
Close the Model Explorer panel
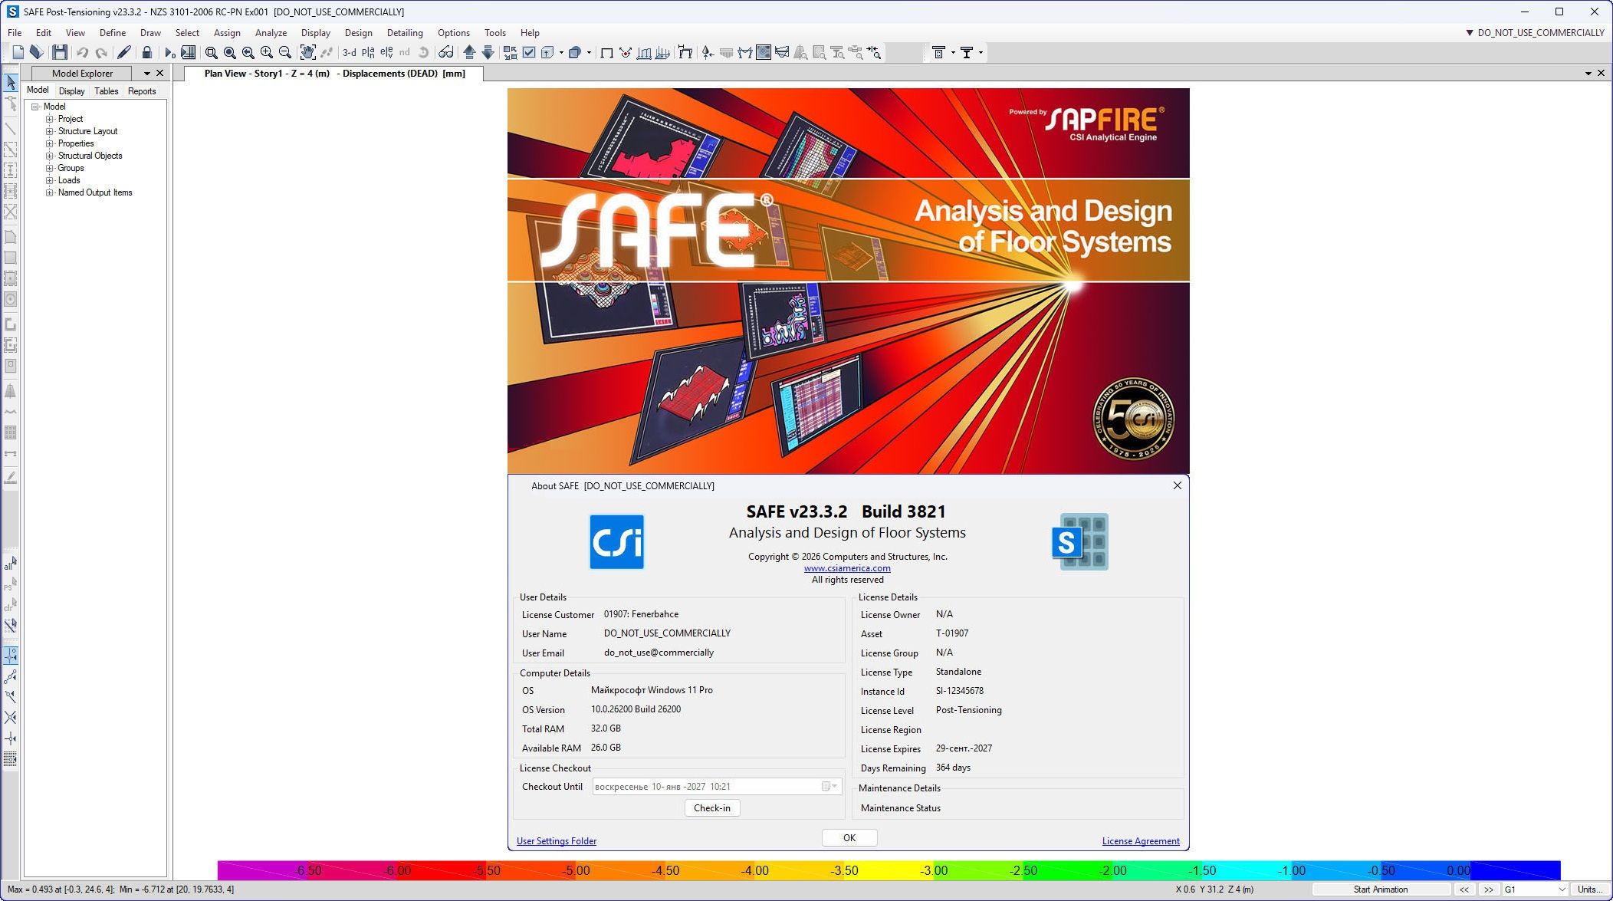coord(160,74)
